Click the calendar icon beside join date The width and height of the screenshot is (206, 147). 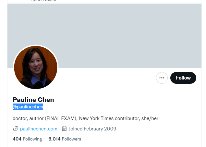coord(64,129)
